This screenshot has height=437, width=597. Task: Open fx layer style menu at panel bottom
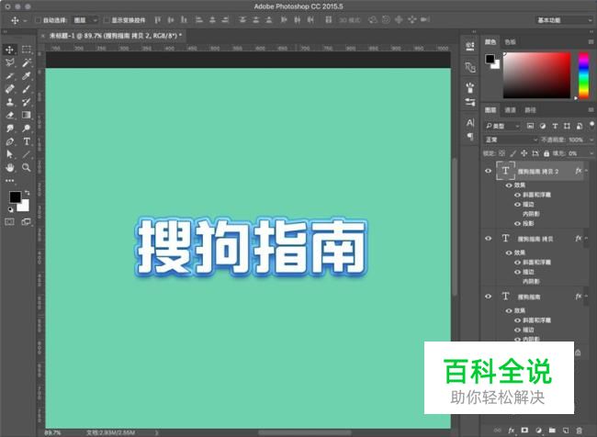(511, 431)
